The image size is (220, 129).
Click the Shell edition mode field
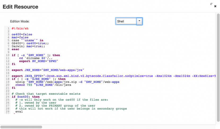point(126,21)
